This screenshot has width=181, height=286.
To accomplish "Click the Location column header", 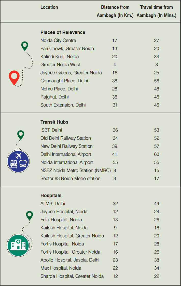I will tap(49, 7).
